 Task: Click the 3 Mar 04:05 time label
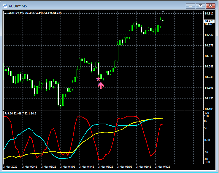click(68, 166)
